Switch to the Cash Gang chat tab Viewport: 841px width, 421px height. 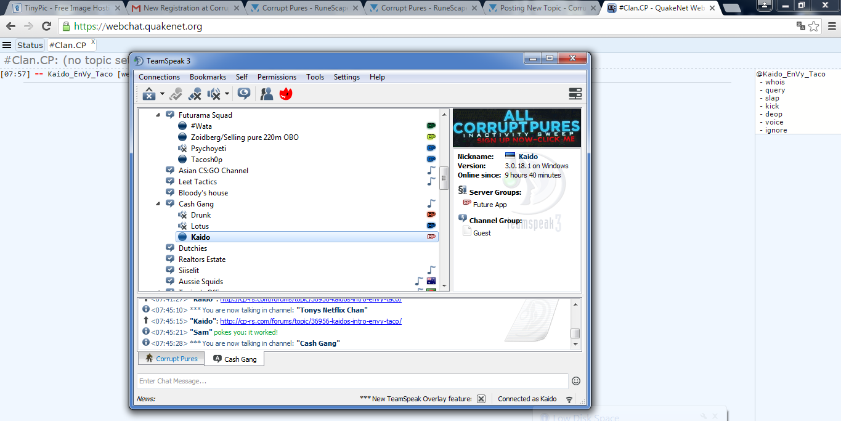pyautogui.click(x=234, y=359)
